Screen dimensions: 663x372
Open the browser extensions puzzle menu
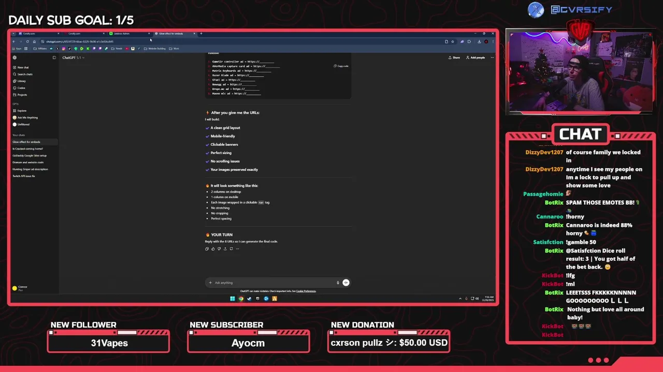click(x=469, y=41)
